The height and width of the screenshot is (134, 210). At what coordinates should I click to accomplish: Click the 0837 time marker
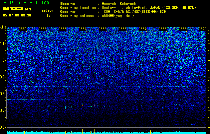click(x=143, y=29)
